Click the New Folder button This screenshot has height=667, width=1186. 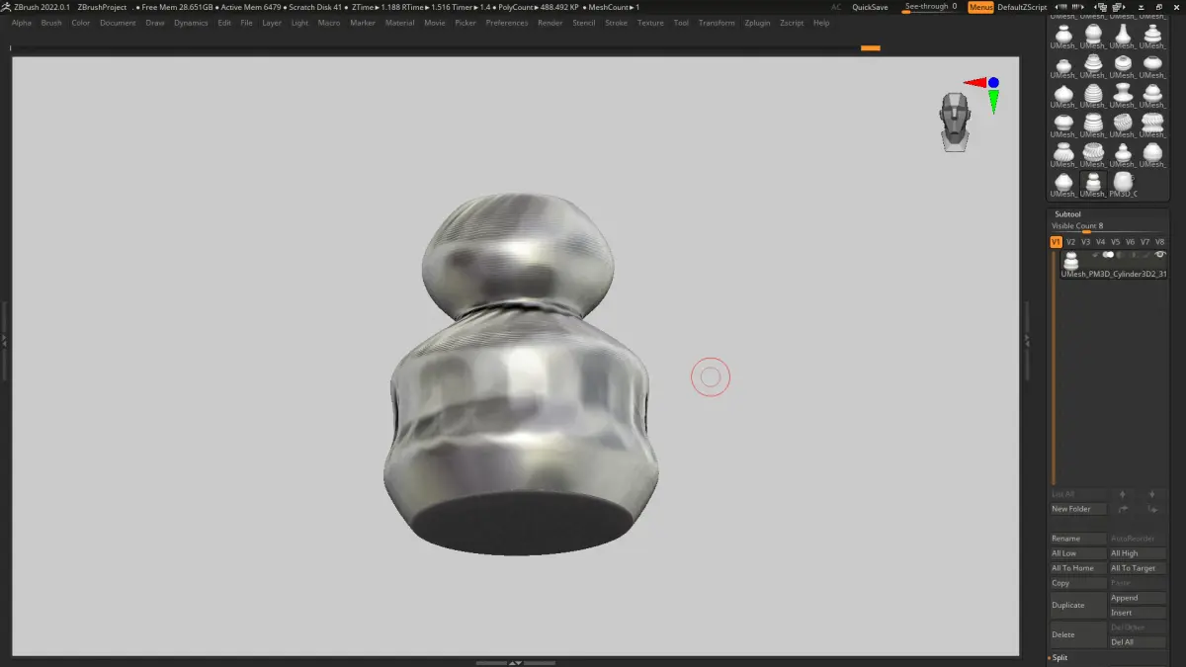[1077, 509]
